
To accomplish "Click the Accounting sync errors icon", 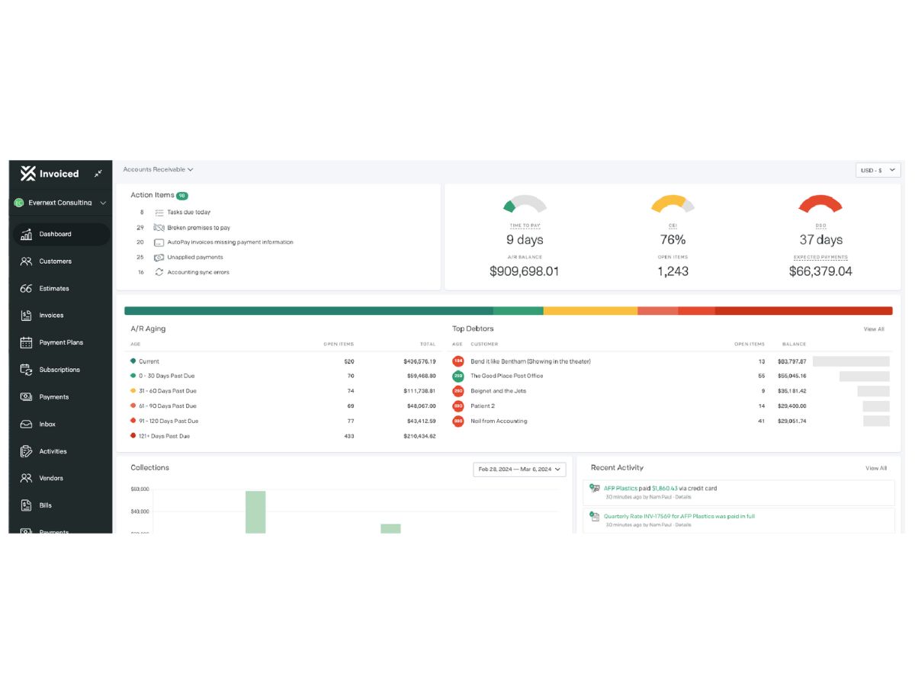I will coord(159,272).
